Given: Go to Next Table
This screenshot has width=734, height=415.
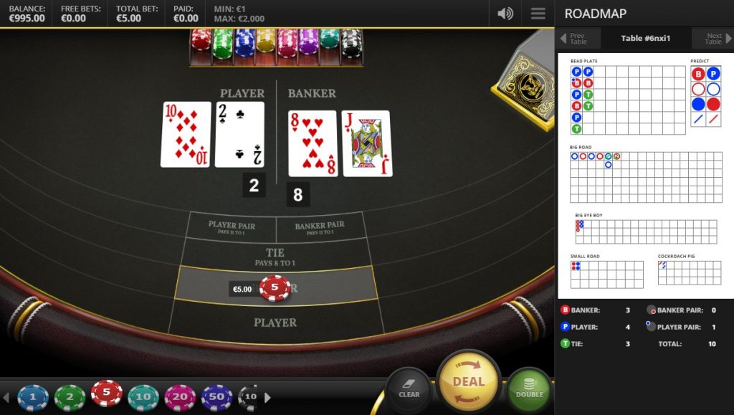Looking at the screenshot, I should (717, 39).
